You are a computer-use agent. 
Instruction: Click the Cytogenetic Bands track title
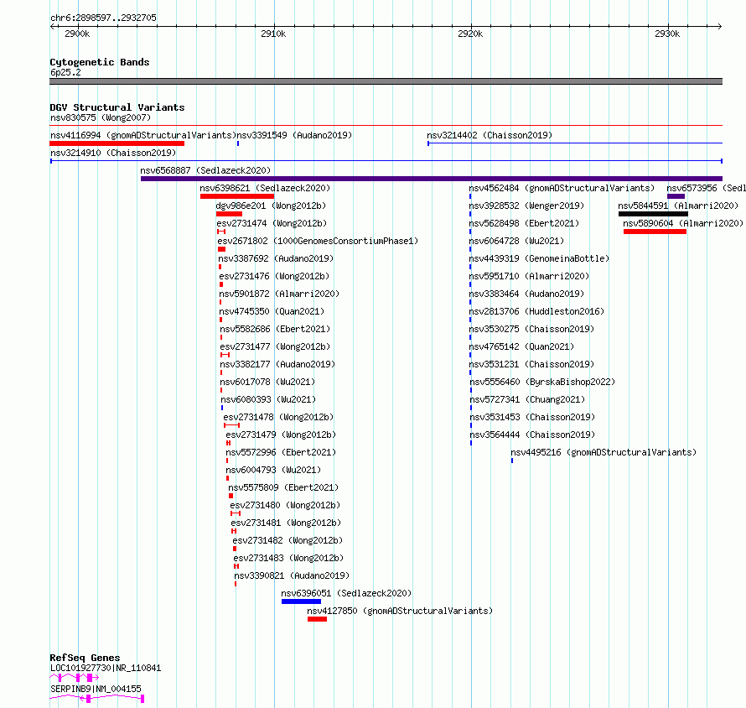[100, 62]
